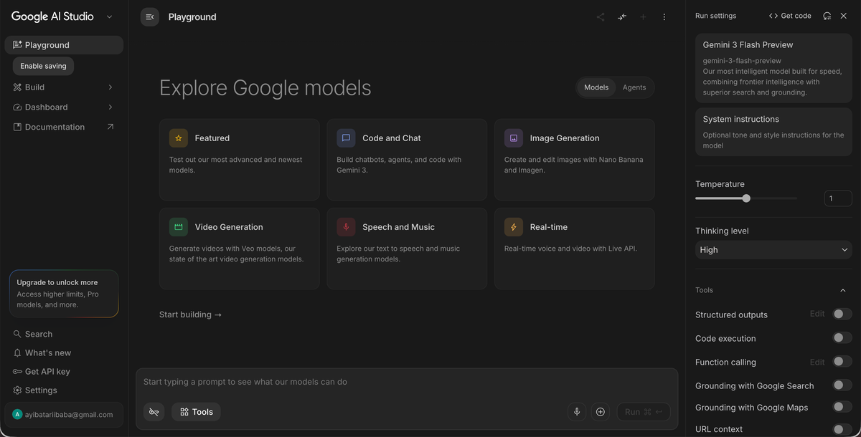This screenshot has height=437, width=861.
Task: Click the Featured star icon
Action: coord(179,138)
